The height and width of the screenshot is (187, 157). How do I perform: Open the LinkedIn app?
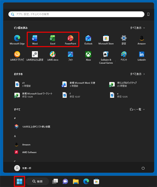coord(142,56)
